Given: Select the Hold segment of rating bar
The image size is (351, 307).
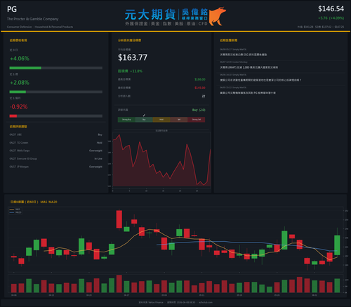Looking at the screenshot, I should click(161, 120).
